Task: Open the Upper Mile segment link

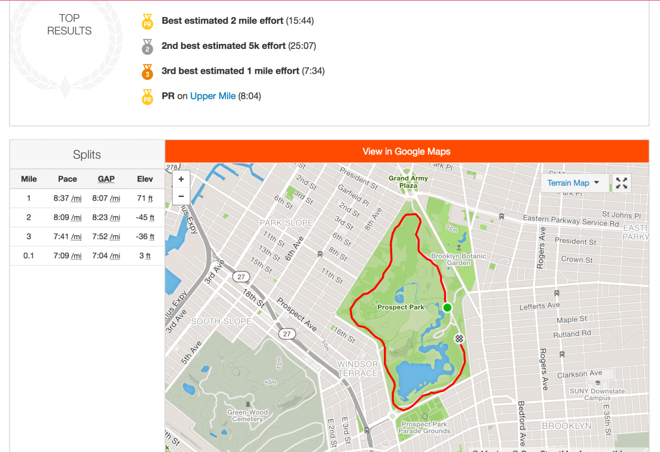Action: point(213,96)
